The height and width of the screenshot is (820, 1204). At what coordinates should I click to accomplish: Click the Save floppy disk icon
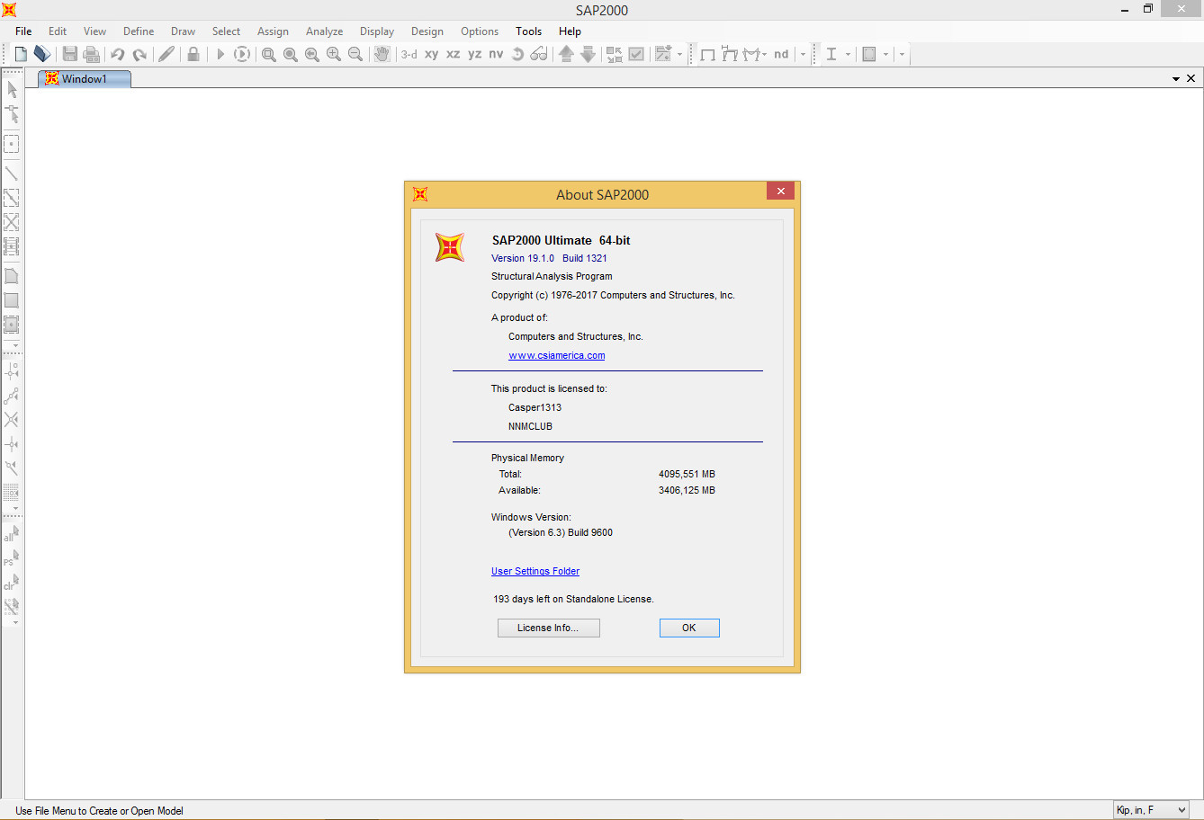(x=70, y=54)
